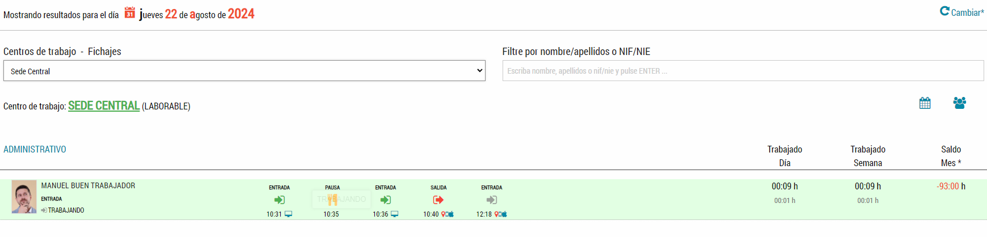987x237 pixels.
Task: Click the name or NIF/NIE filter field
Action: click(743, 71)
